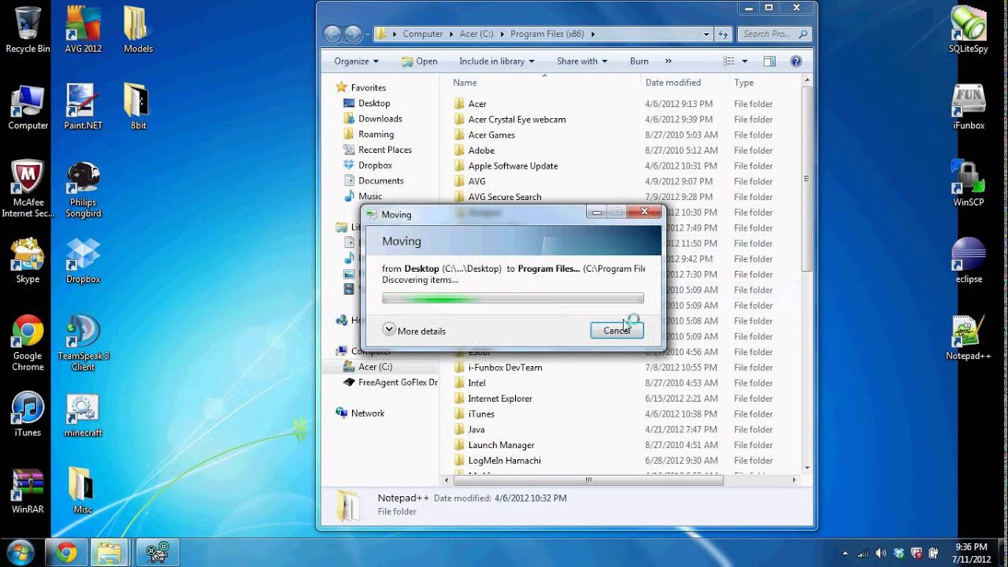
Task: Select Network in navigation pane
Action: pos(367,413)
